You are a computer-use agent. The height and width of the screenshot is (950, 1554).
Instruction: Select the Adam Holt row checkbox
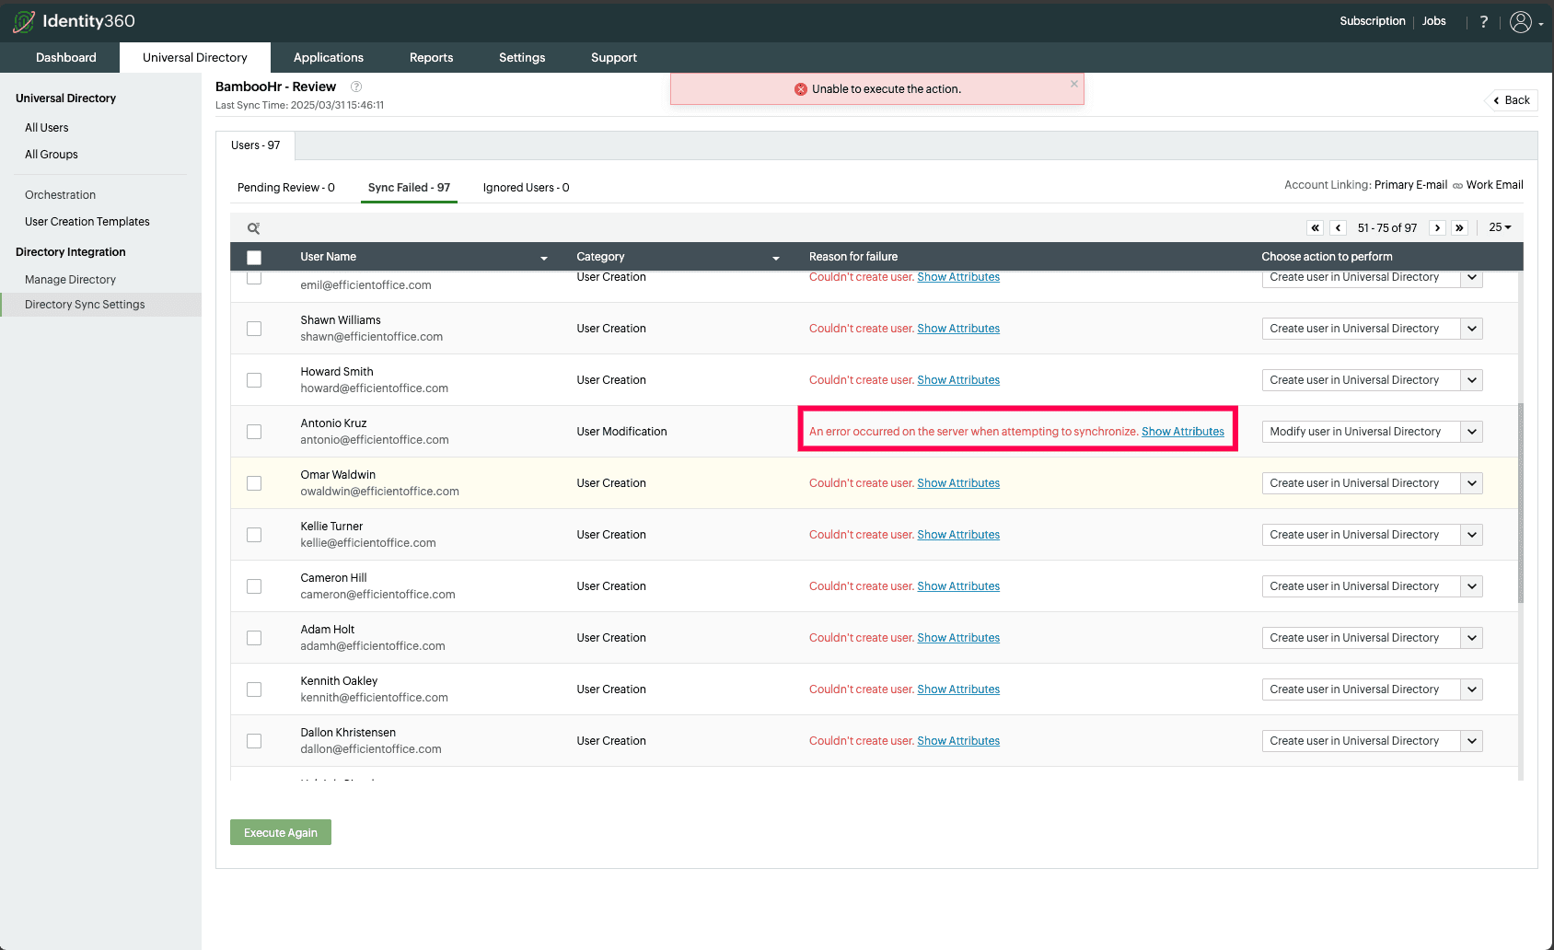point(254,638)
